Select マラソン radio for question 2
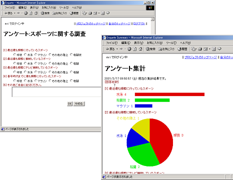Viewport: 233px width, 180px height. coord(36,63)
